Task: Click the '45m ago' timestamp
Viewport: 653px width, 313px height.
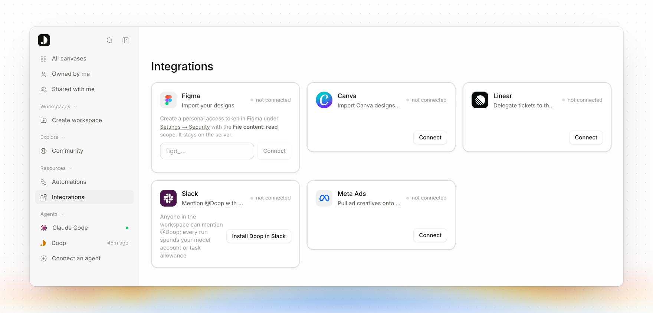Action: [118, 243]
